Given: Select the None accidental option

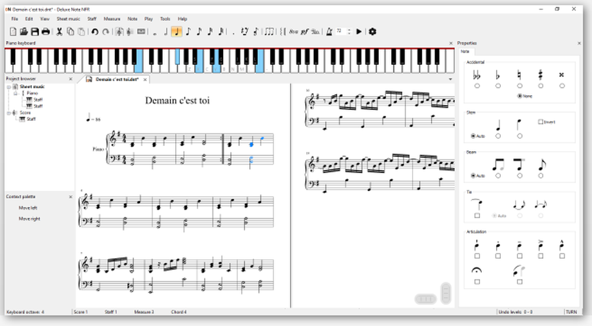Looking at the screenshot, I should pos(525,96).
